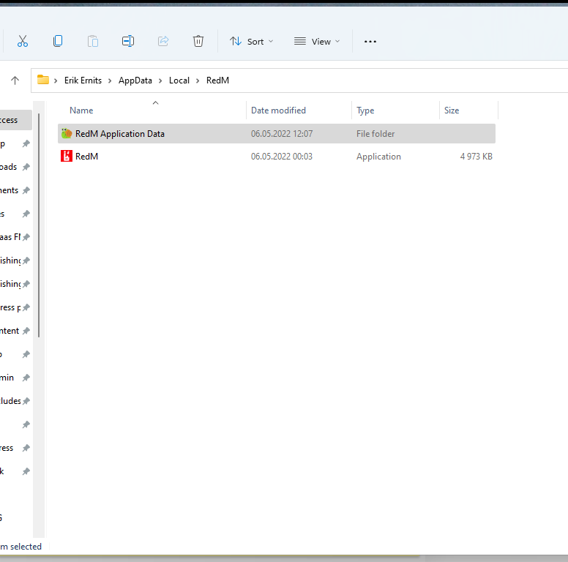The image size is (568, 562).
Task: Open the View layout dropdown
Action: (317, 42)
